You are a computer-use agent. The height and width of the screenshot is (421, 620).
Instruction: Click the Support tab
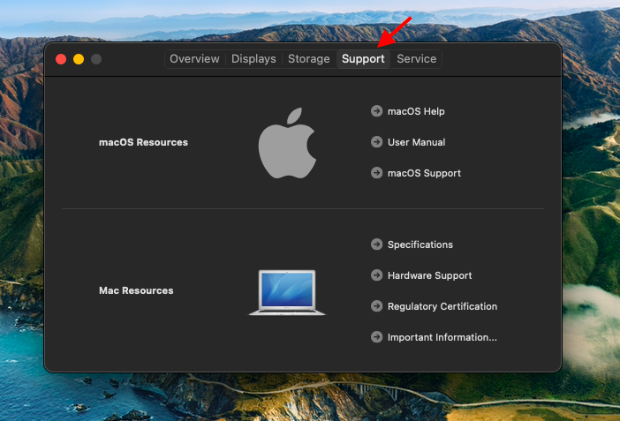point(363,59)
